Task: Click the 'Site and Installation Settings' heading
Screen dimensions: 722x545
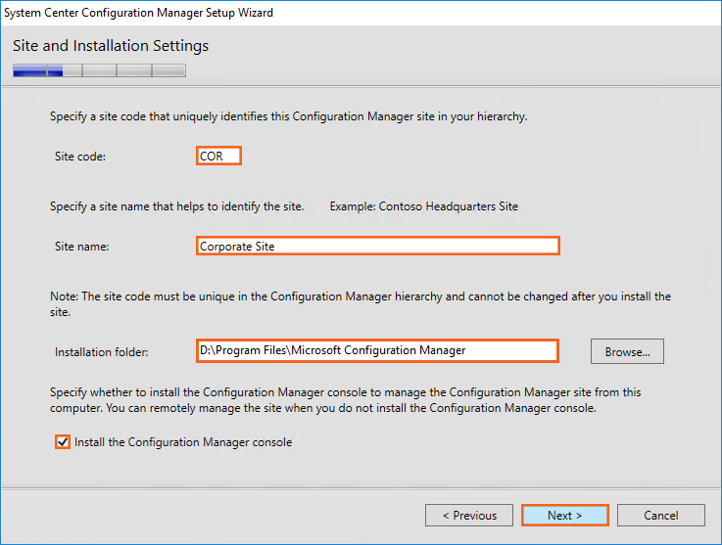Action: point(111,46)
